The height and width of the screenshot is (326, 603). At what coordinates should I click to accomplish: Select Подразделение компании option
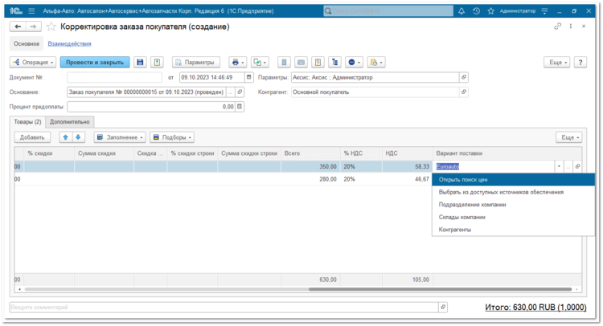coord(514,205)
